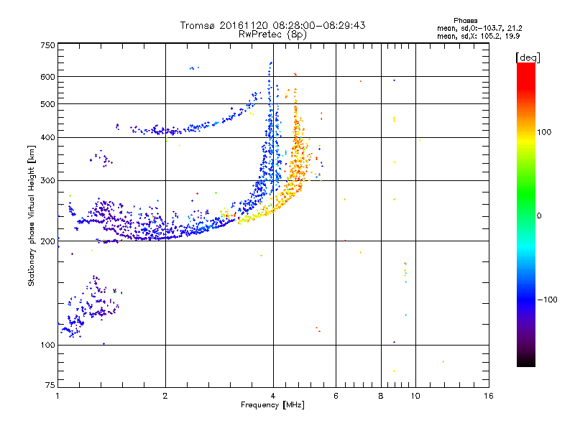Click the plot title 'Tromsø 20161120 08:28:00-08:29:43'

coord(272,25)
